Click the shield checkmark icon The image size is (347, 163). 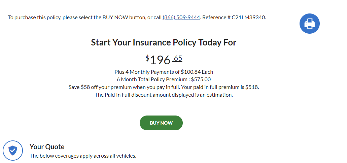[x=13, y=150]
